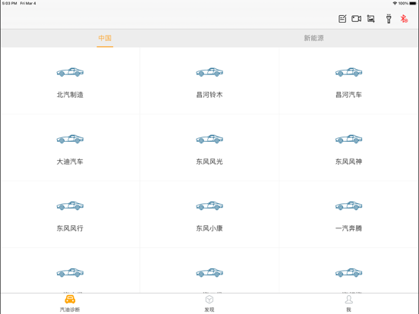
Task: Switch to the 新能源 tab
Action: (313, 38)
